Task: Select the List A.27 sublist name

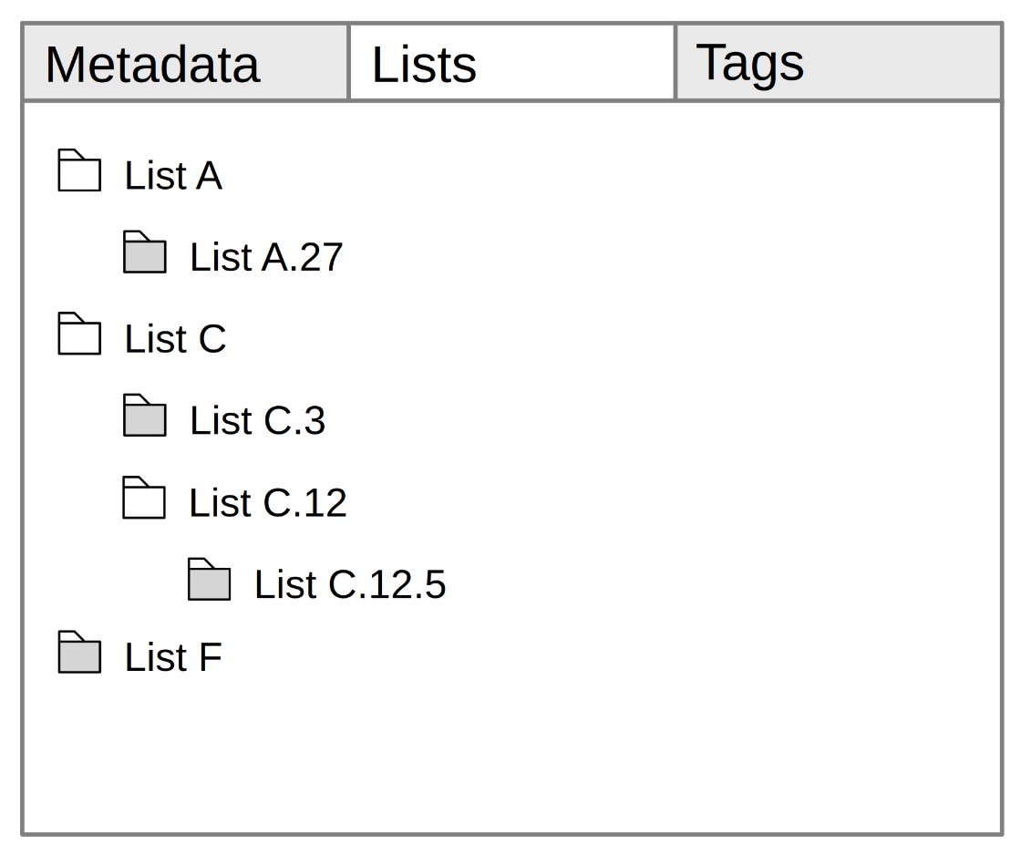Action: (x=266, y=258)
